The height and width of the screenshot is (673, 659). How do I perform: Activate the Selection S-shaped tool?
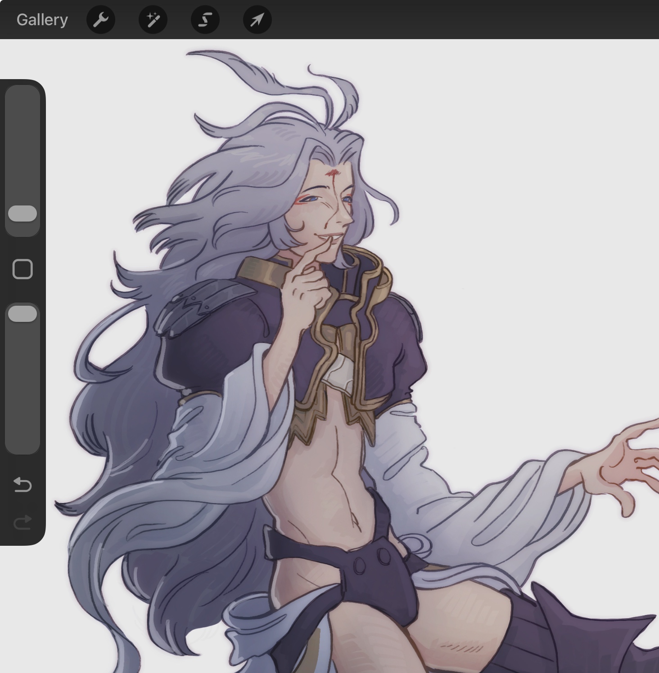pos(205,20)
